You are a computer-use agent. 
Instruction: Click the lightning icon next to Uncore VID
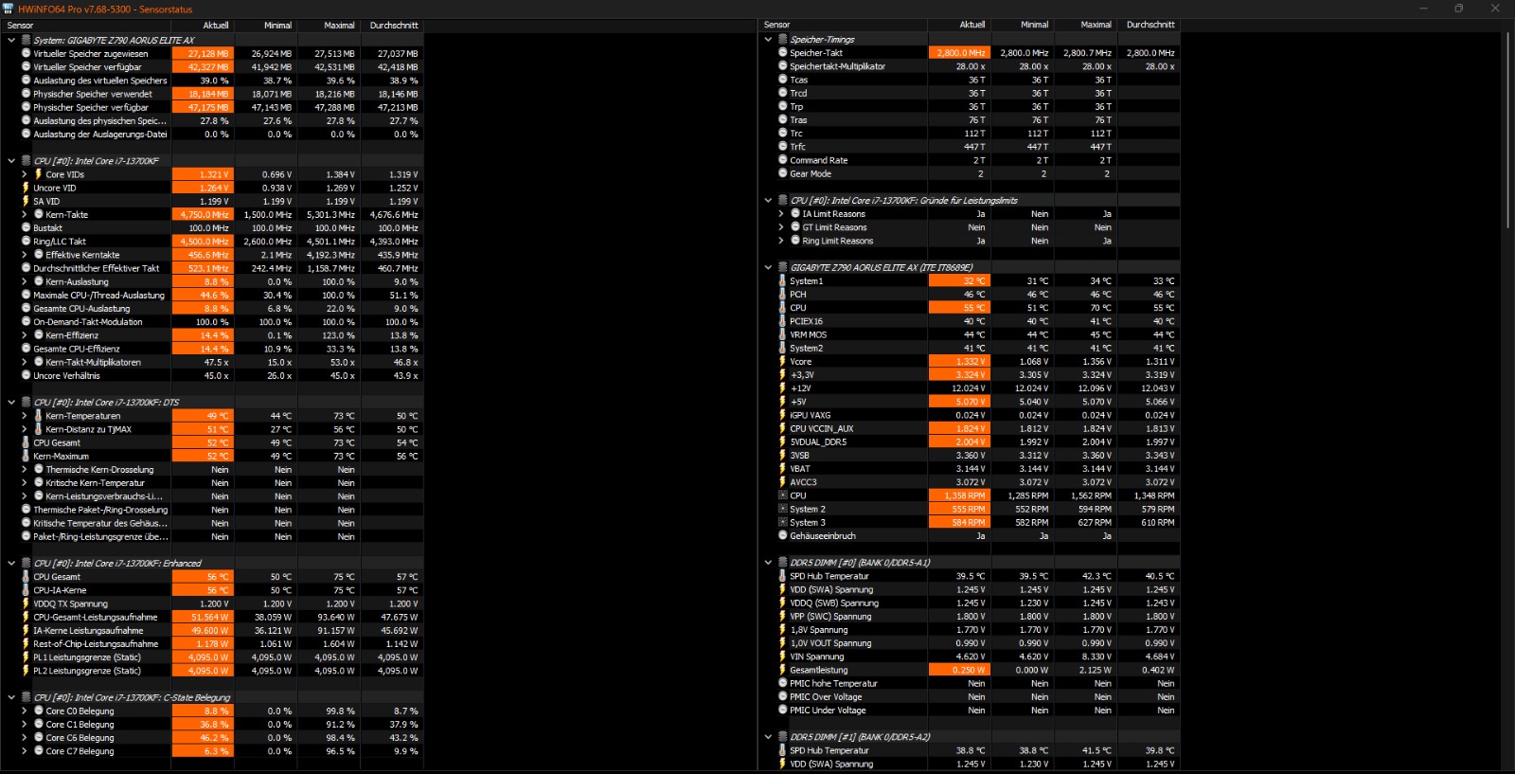click(26, 188)
